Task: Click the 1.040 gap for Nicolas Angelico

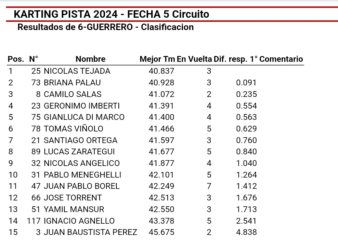Action: click(246, 163)
